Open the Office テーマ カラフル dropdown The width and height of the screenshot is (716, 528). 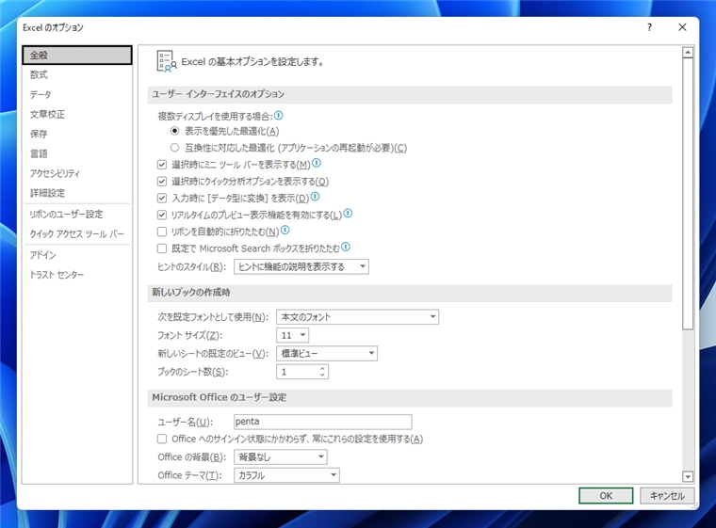click(286, 475)
